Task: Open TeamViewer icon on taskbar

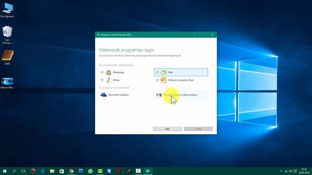Action: pos(109,171)
